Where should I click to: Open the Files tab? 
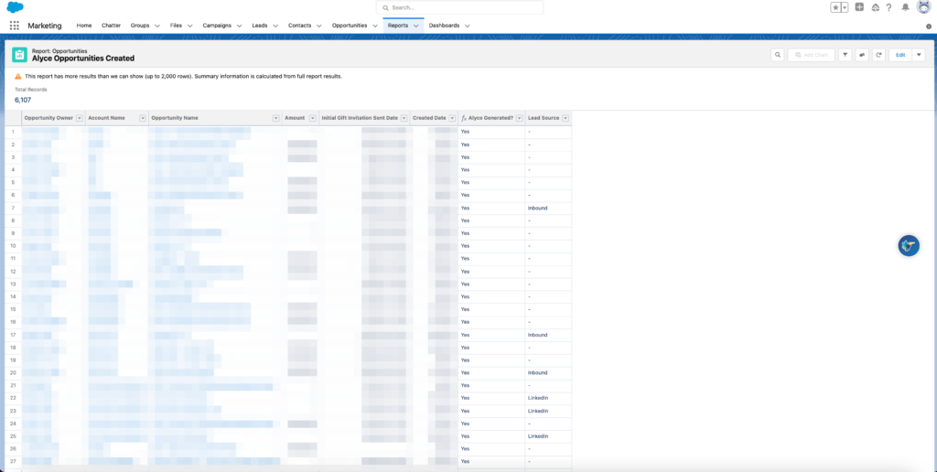tap(176, 26)
